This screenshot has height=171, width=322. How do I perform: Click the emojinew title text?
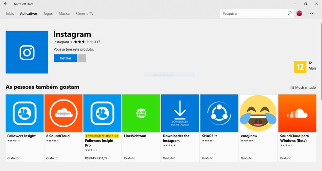pyautogui.click(x=249, y=136)
